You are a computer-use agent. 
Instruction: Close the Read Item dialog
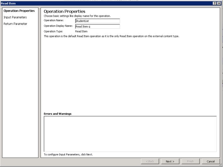click(x=219, y=3)
